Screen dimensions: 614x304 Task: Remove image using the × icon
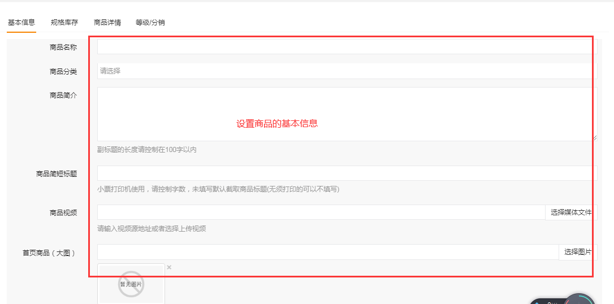click(x=169, y=267)
